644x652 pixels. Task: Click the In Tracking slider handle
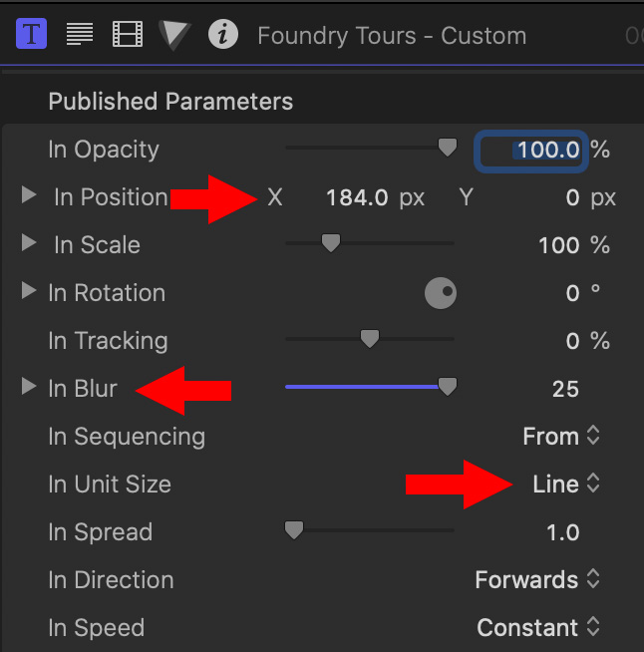pos(370,339)
